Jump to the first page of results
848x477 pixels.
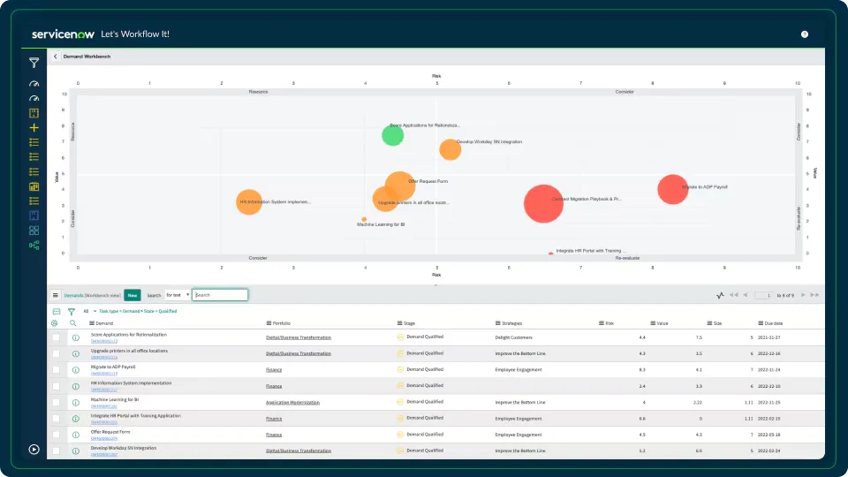coord(734,295)
